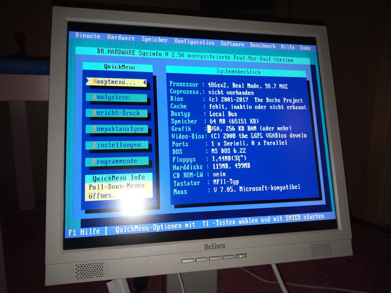Image resolution: width=391 pixels, height=293 pixels.
Task: Click the Bericht-Druck button
Action: tap(117, 113)
